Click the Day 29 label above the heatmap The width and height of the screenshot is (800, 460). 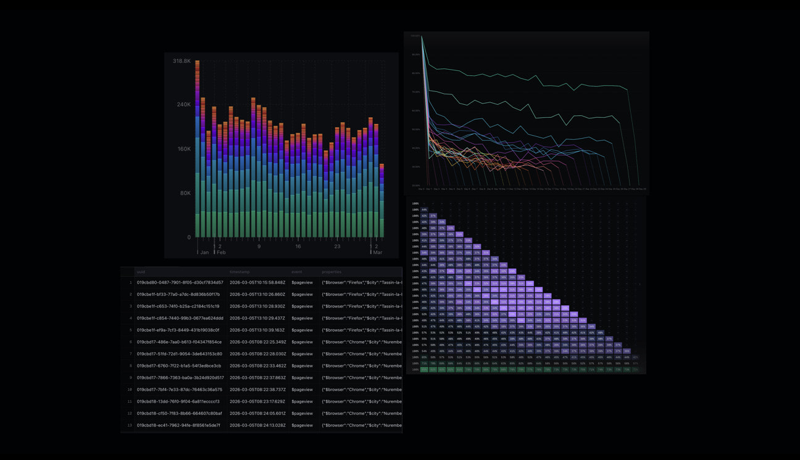[642, 190]
